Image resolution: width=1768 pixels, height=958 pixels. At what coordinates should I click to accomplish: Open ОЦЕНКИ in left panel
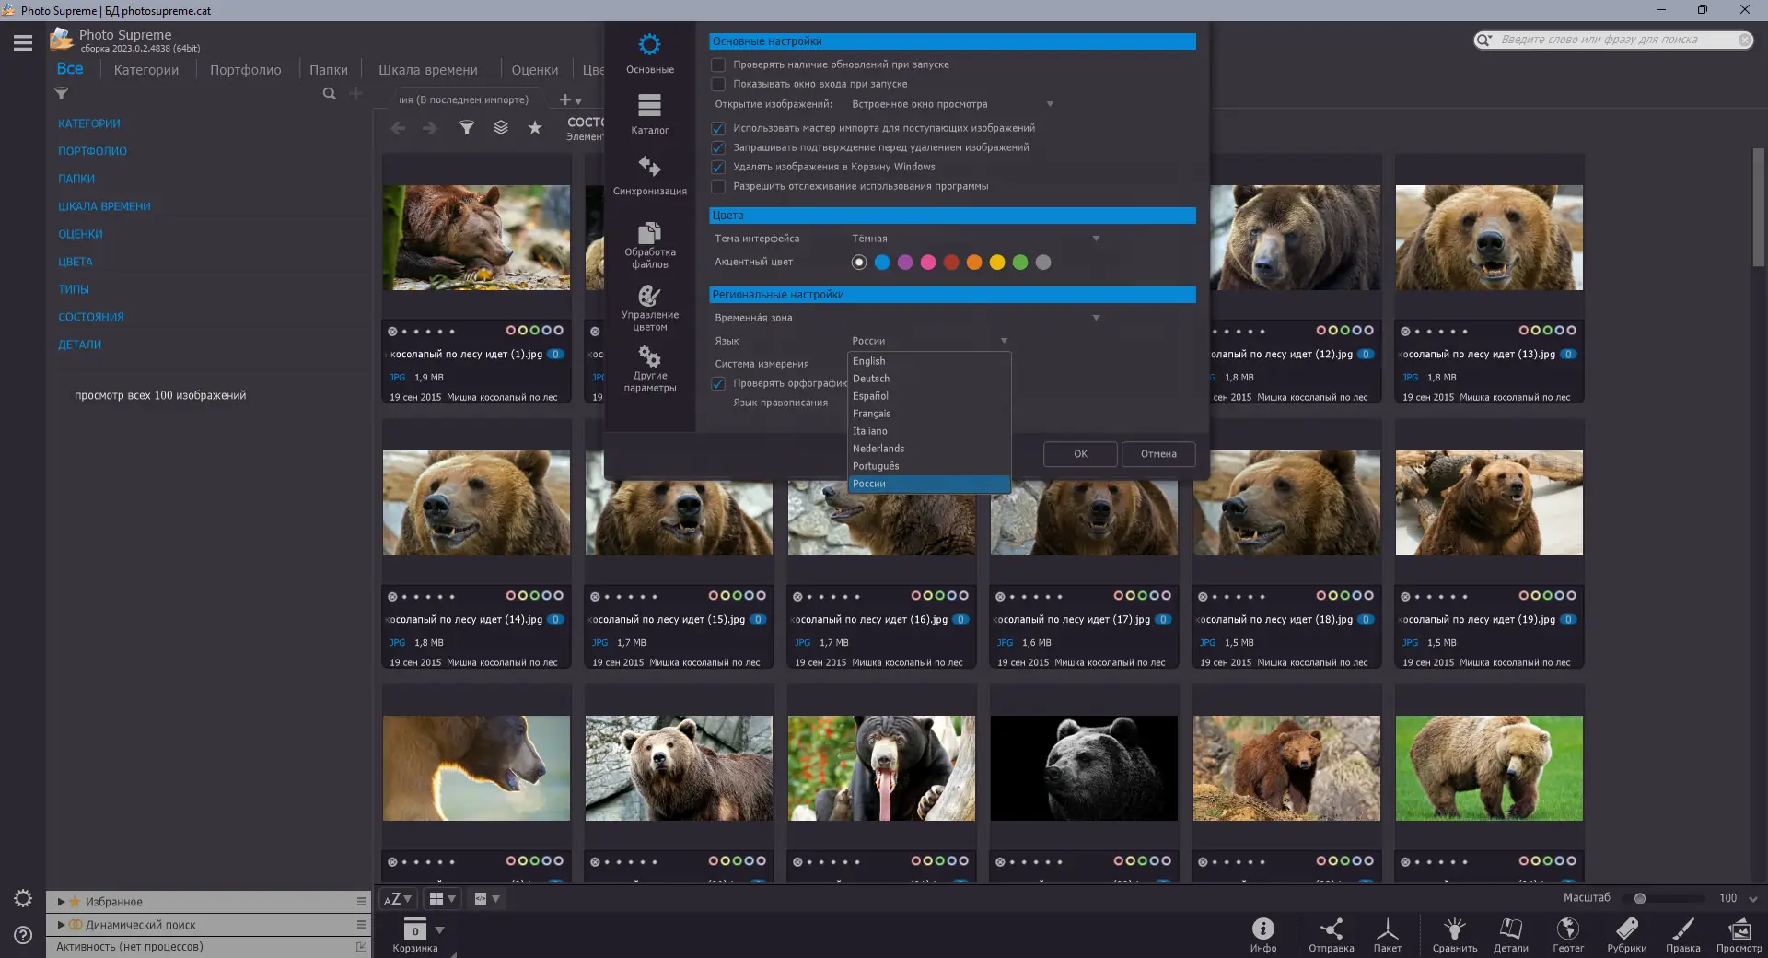(81, 234)
